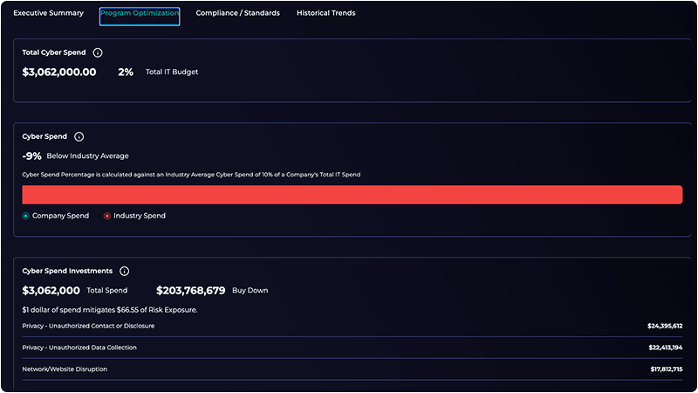Switch to the Program Optimization tab

pyautogui.click(x=140, y=14)
